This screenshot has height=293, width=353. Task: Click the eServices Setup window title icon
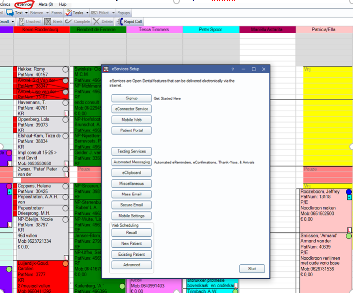[x=106, y=69]
